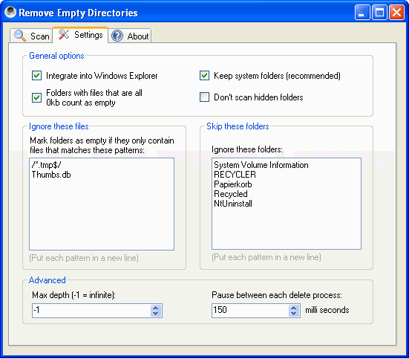This screenshot has height=359, width=409.
Task: Click the magnifier icon on Scan tab
Action: click(20, 36)
